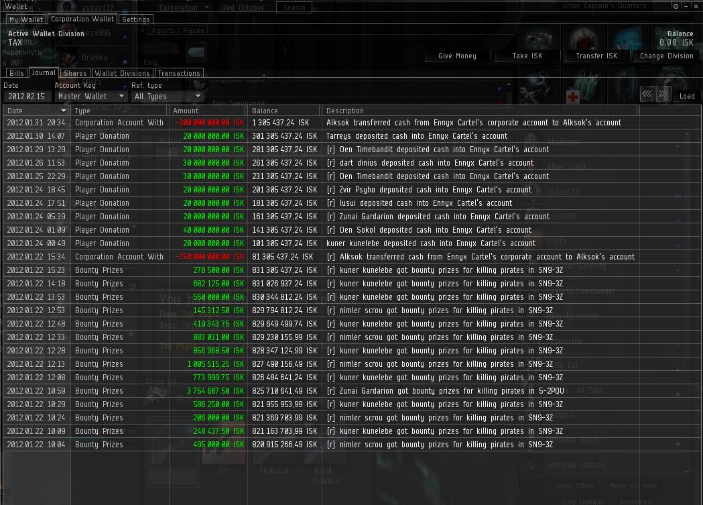Toggle the Date column sort arrow
Screen dimensions: 703x505
(63, 111)
